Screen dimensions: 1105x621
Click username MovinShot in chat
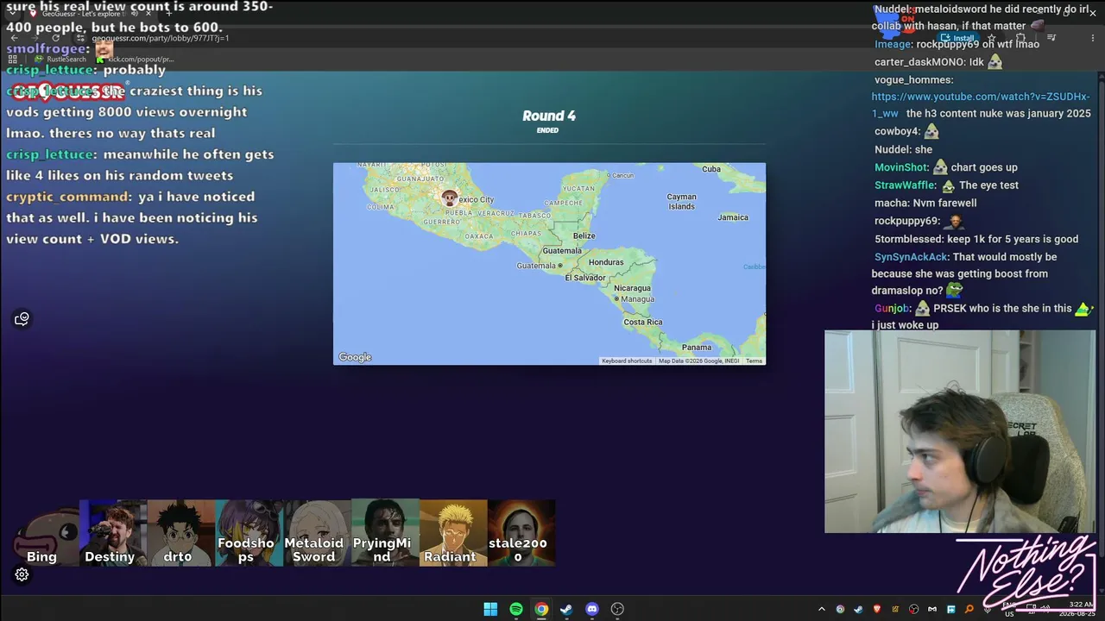coord(901,167)
